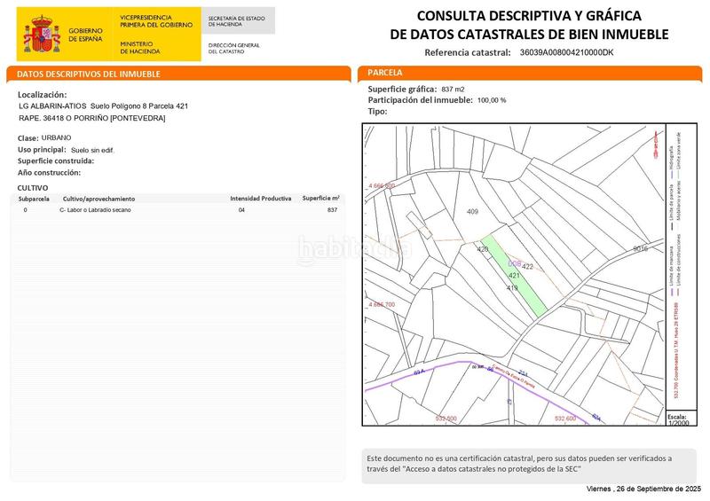Click the 'Superficie construida:' label
This screenshot has width=710, height=501.
56,161
